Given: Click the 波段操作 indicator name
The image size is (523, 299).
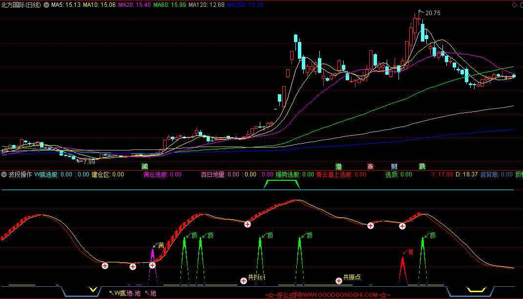Looking at the screenshot, I should (20, 174).
